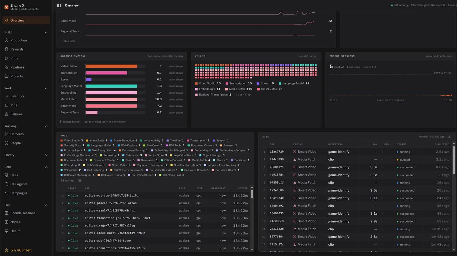Go to the Overview page

pos(26,20)
